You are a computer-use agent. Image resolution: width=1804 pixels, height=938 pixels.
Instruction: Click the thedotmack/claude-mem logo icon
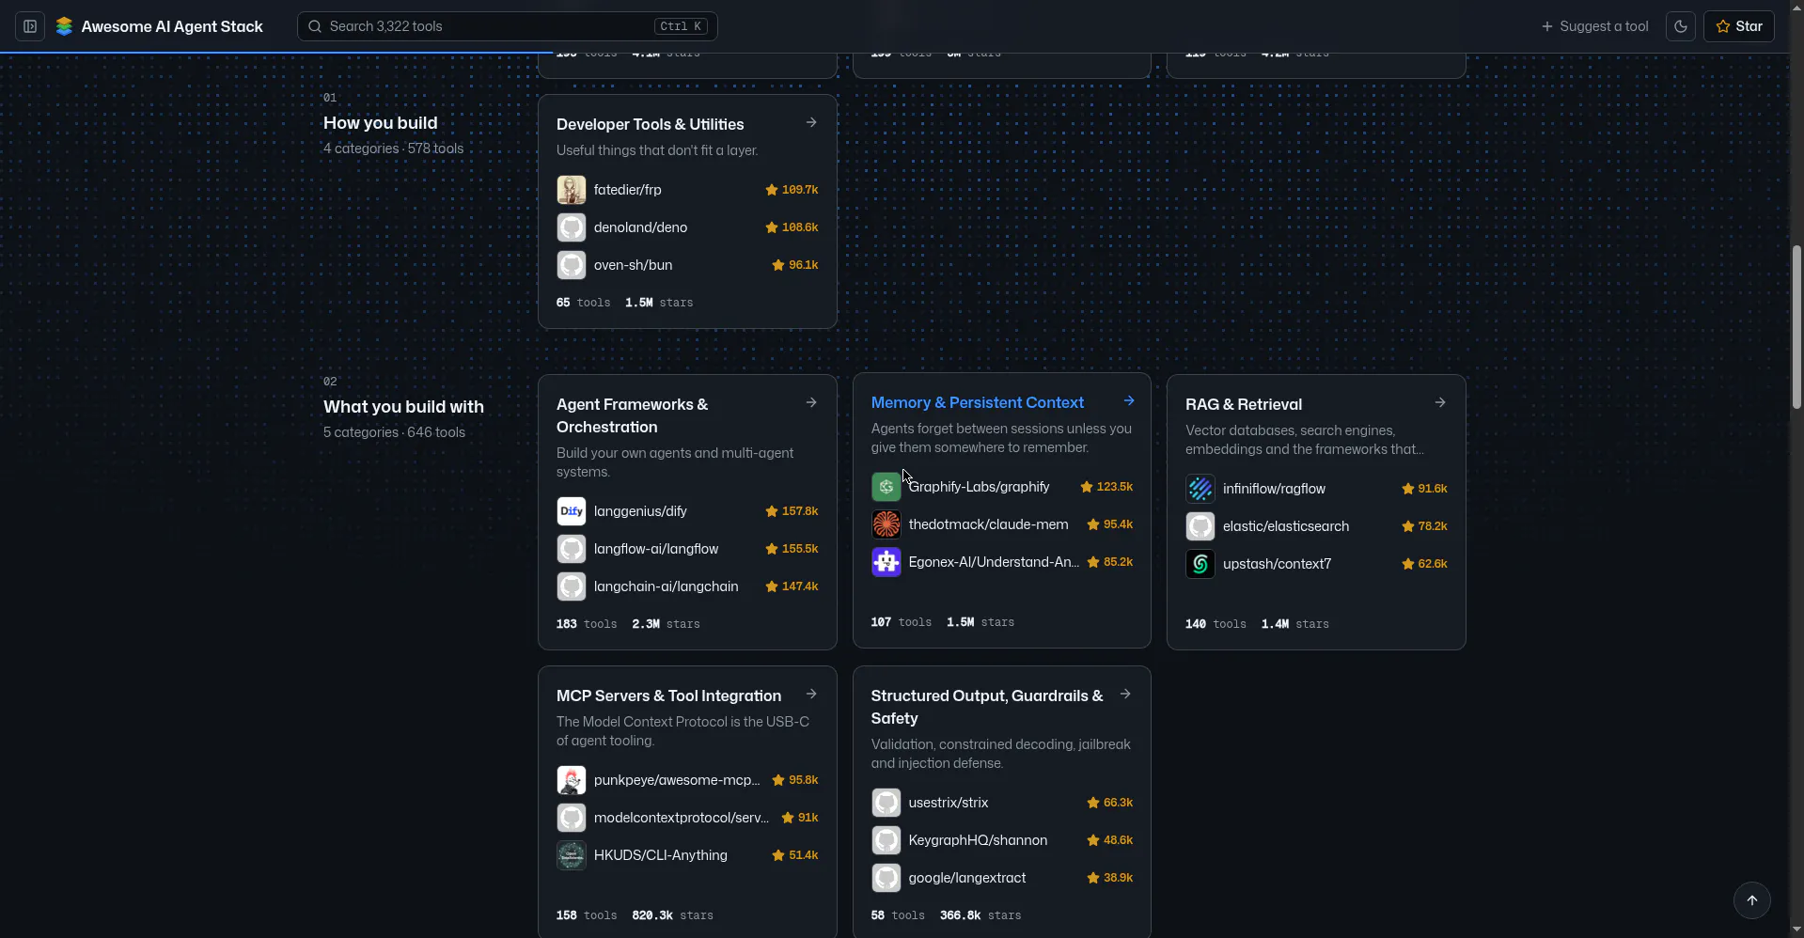(886, 524)
